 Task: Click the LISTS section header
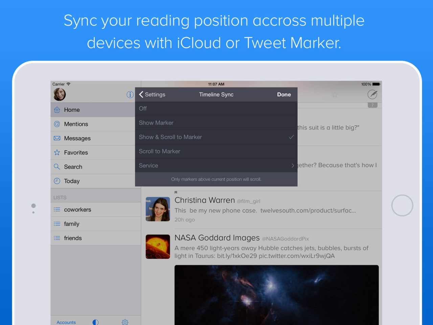tap(60, 197)
